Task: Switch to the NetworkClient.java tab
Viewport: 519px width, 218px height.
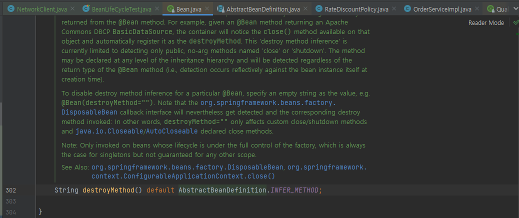Action: 41,9
